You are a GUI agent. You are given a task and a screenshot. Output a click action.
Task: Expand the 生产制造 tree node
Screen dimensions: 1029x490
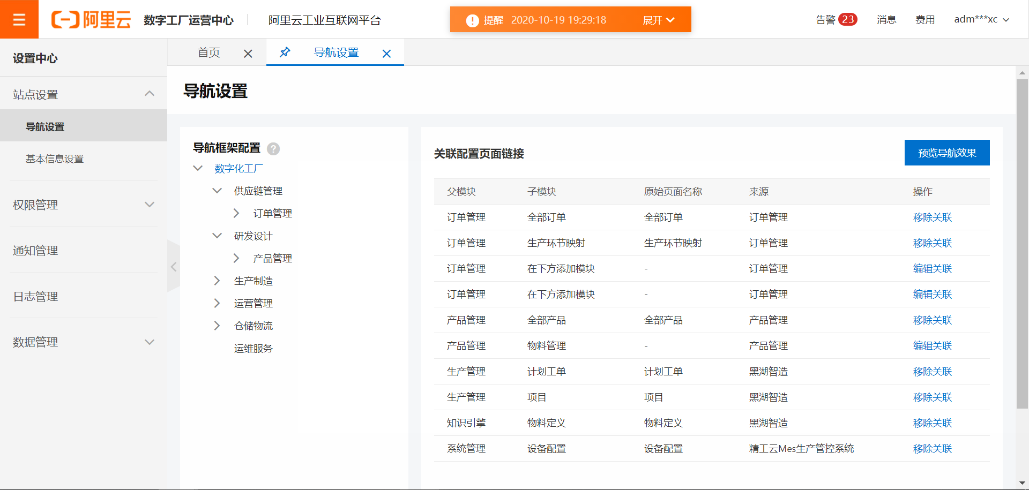[217, 281]
